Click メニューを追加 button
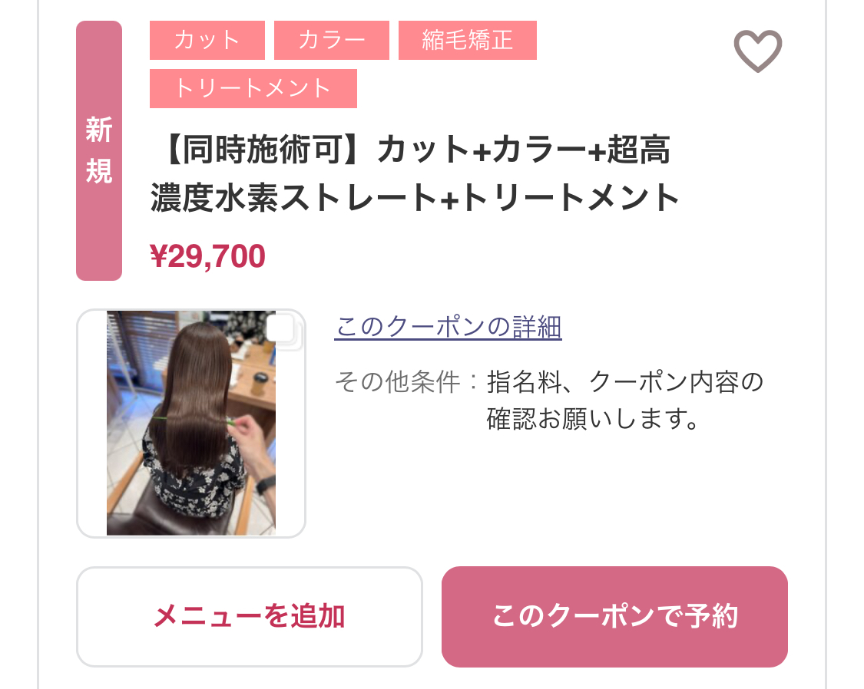864x689 pixels. point(250,617)
